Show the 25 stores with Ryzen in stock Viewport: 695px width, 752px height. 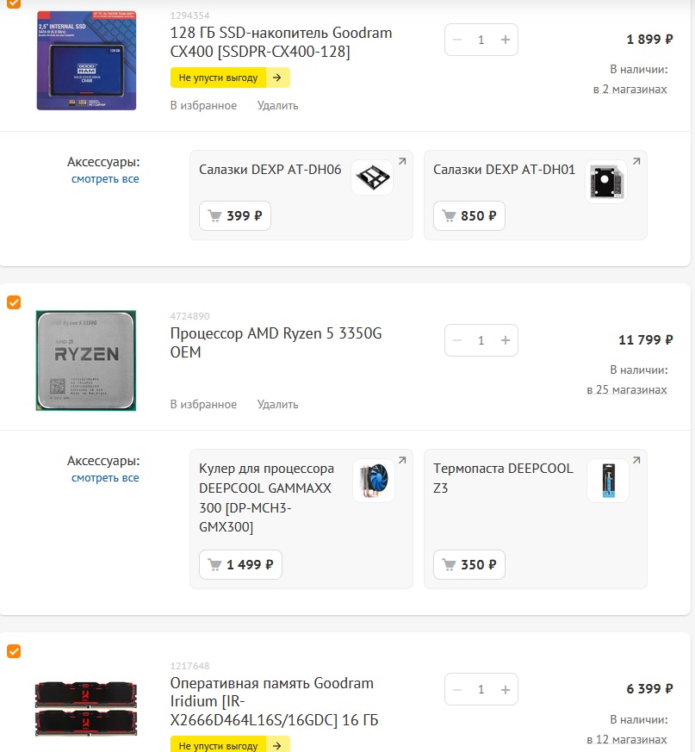pyautogui.click(x=626, y=390)
